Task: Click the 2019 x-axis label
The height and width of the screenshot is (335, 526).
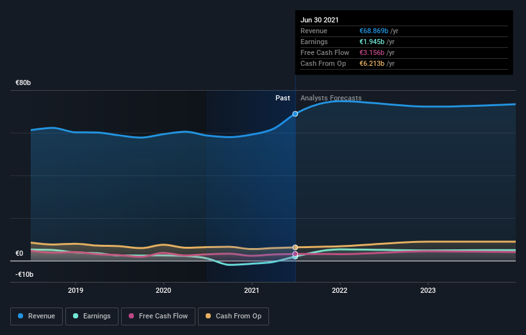Action: click(76, 290)
